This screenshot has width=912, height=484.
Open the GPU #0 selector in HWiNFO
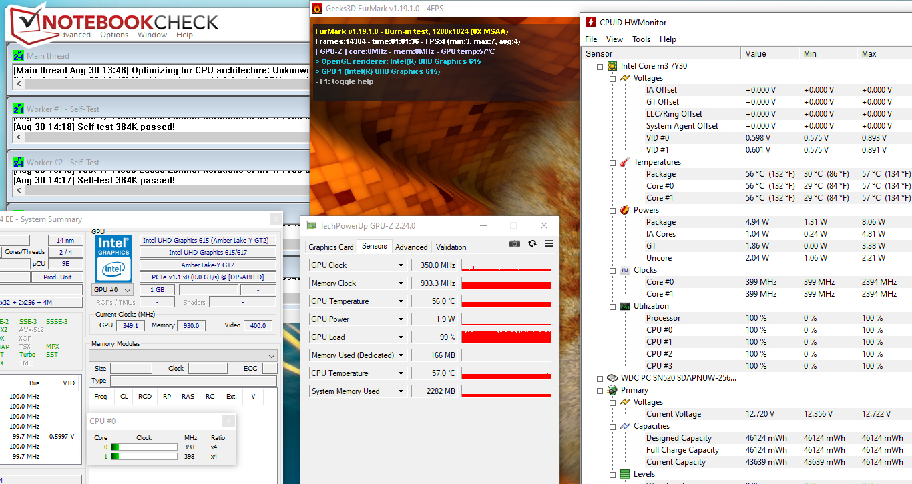click(111, 290)
